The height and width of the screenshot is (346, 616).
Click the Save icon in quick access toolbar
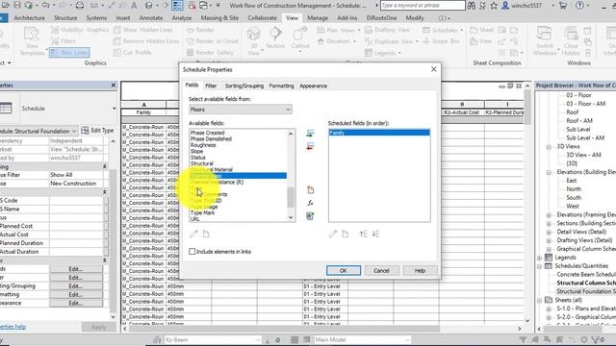point(17,6)
